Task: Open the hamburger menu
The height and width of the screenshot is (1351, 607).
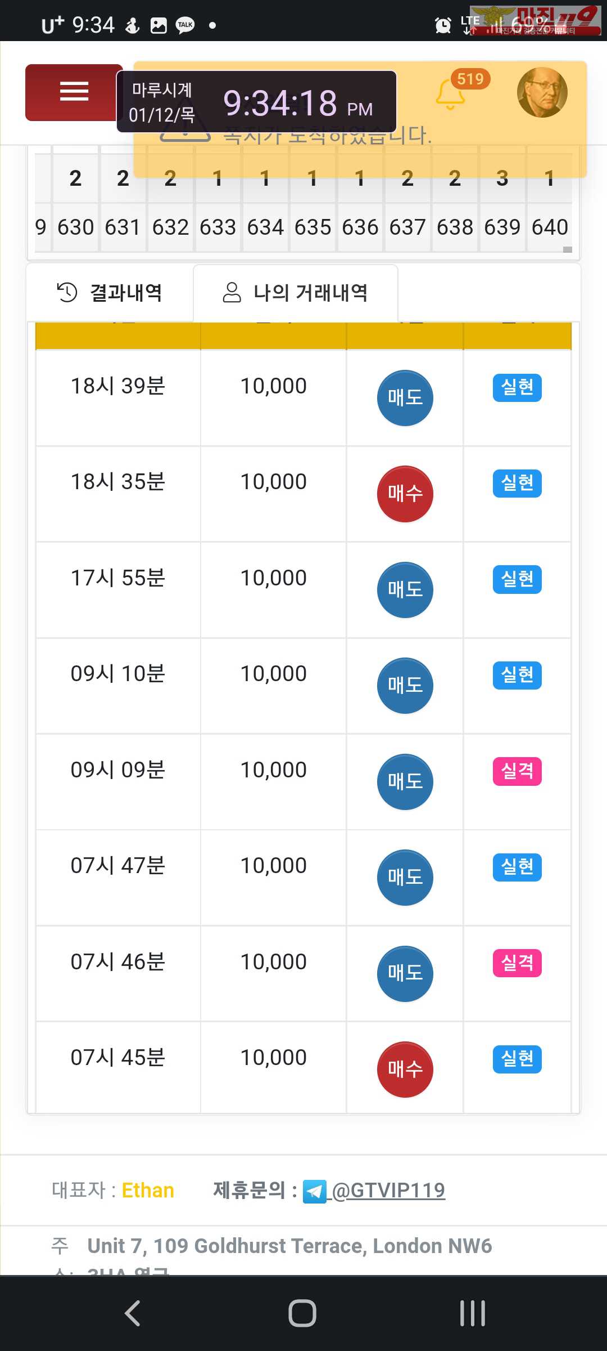Action: tap(74, 92)
